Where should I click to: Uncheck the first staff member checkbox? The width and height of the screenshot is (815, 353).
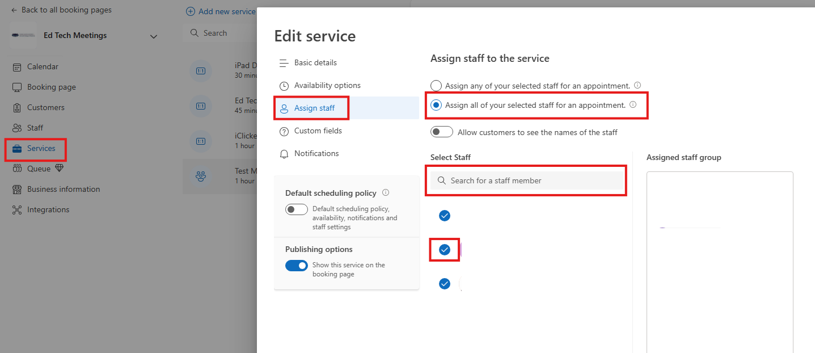pyautogui.click(x=445, y=216)
